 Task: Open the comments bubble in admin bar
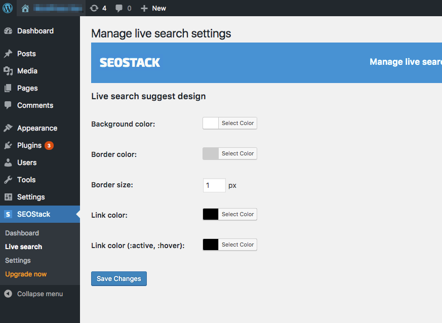119,9
